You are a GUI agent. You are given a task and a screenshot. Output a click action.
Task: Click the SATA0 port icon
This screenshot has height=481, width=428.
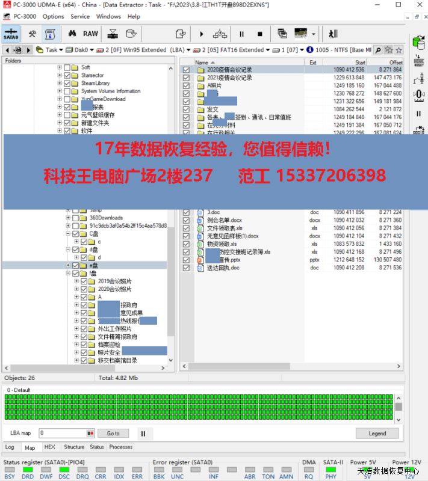click(x=11, y=34)
